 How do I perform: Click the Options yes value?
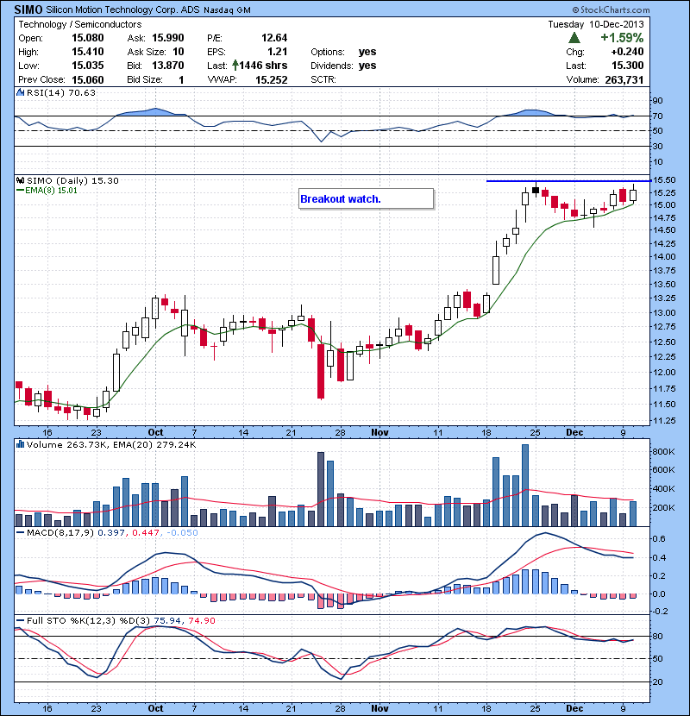(x=367, y=52)
